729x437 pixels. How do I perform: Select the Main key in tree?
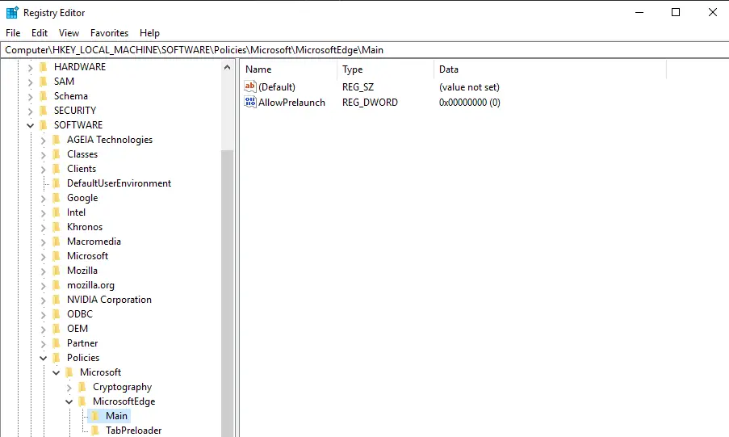pyautogui.click(x=116, y=416)
